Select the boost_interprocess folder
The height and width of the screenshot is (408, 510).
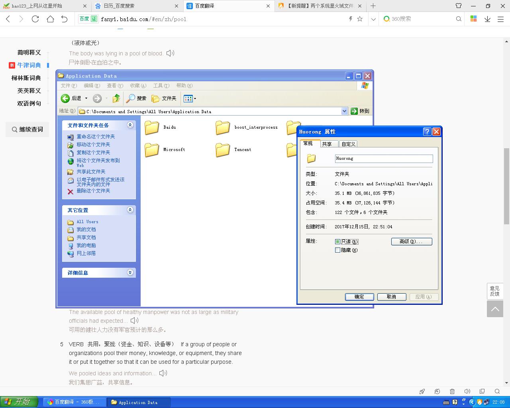click(223, 127)
